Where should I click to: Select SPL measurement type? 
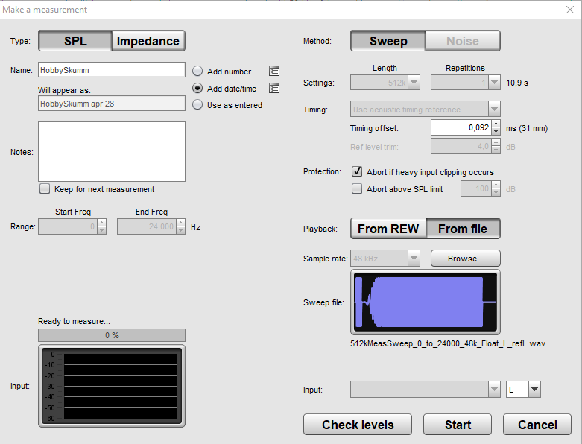(75, 41)
